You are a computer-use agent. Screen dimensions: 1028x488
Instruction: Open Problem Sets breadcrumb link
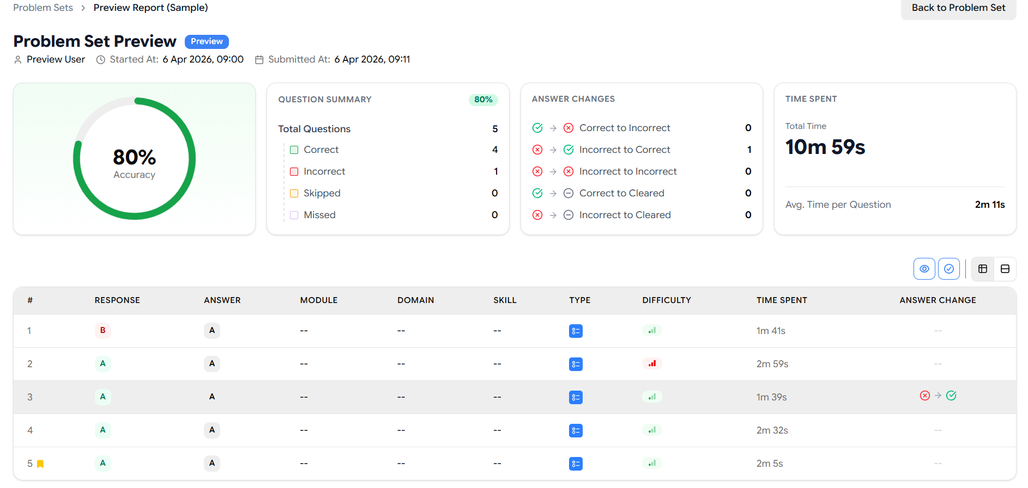[x=43, y=8]
